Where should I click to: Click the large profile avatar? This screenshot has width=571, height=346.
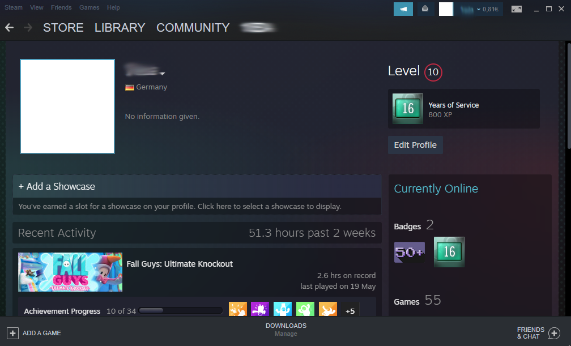tap(67, 106)
